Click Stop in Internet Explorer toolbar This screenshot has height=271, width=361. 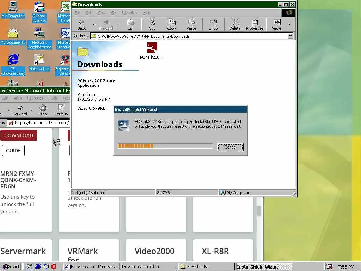(43, 110)
